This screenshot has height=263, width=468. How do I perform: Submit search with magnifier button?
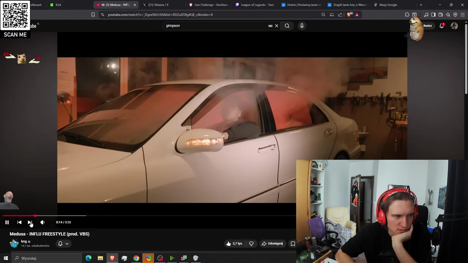tap(287, 26)
